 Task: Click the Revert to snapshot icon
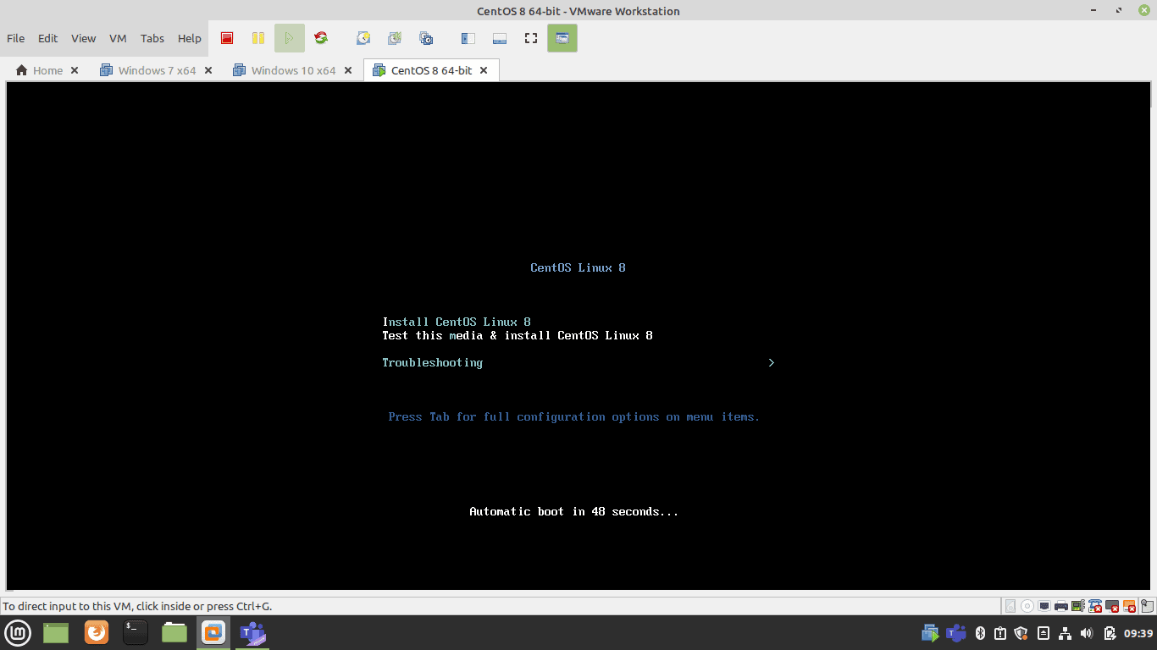point(395,38)
